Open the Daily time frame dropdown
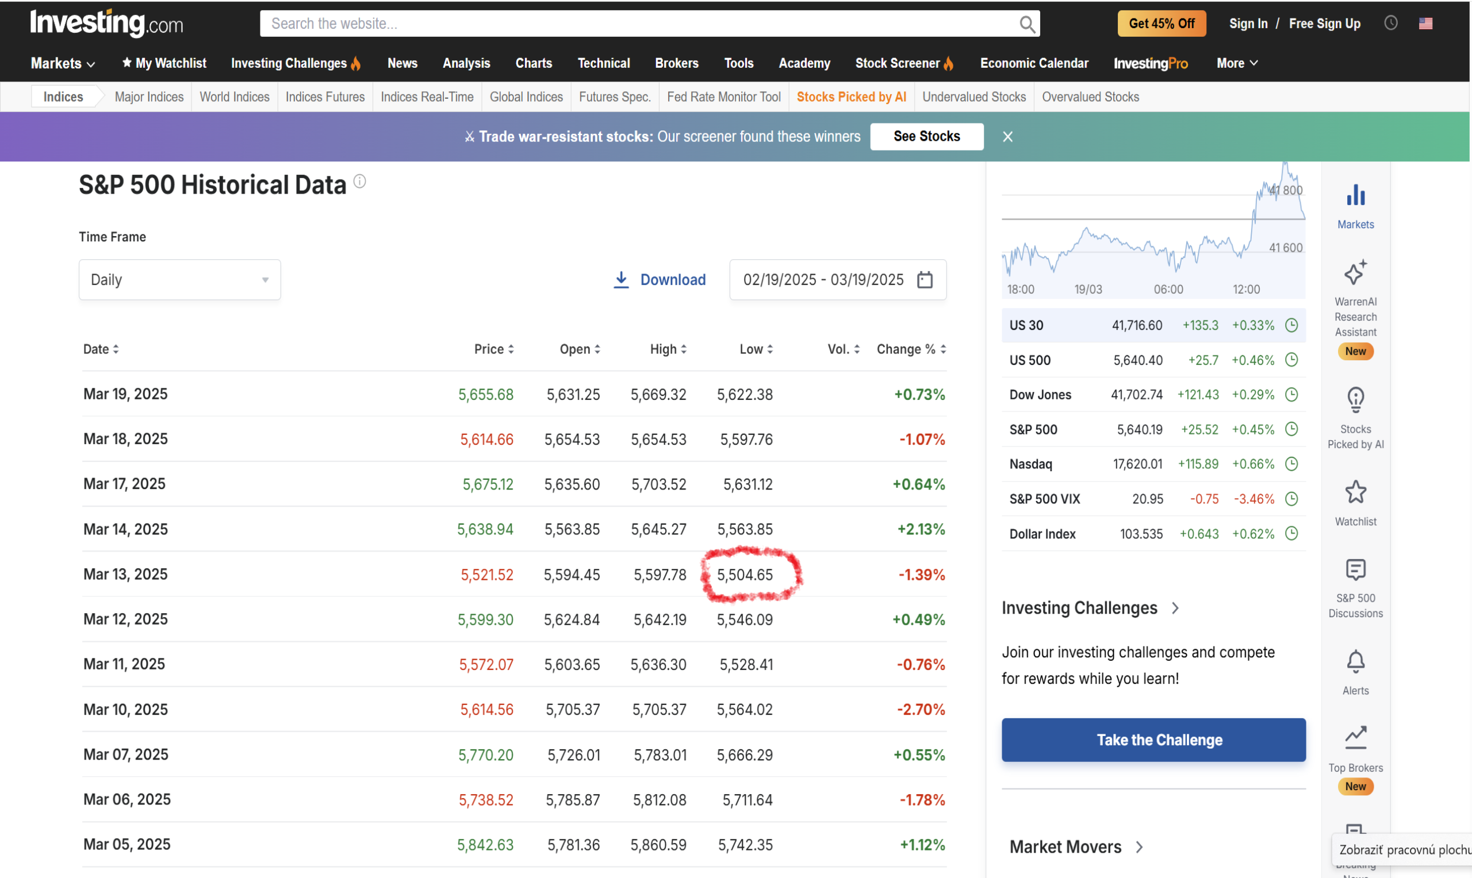The height and width of the screenshot is (878, 1472). tap(179, 280)
